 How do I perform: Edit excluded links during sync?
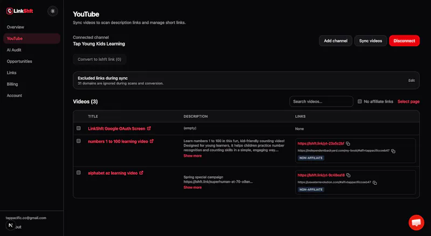[411, 80]
